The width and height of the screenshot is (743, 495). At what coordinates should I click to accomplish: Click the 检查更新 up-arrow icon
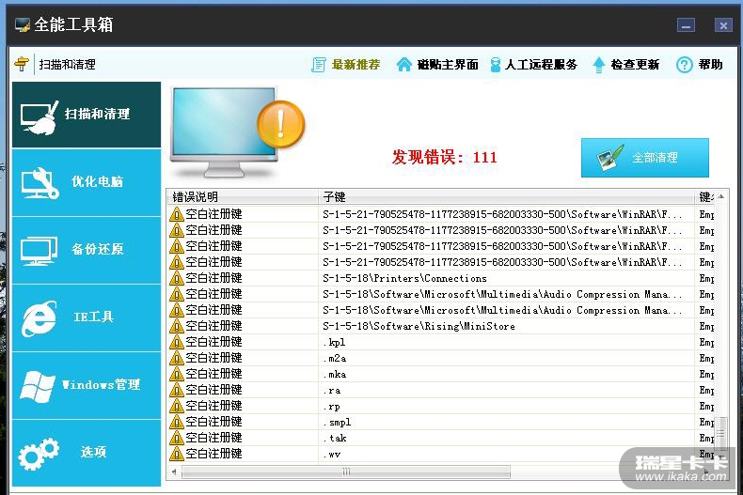(x=599, y=65)
